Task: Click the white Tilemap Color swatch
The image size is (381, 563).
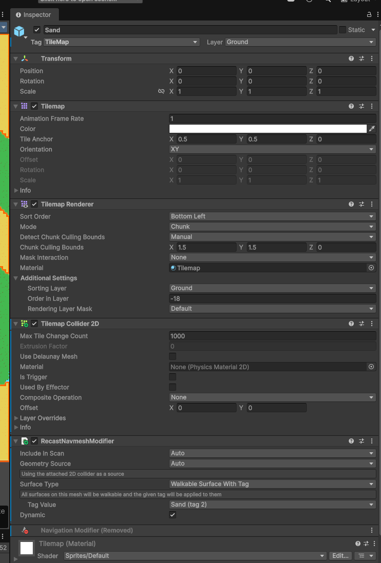Action: [x=268, y=129]
